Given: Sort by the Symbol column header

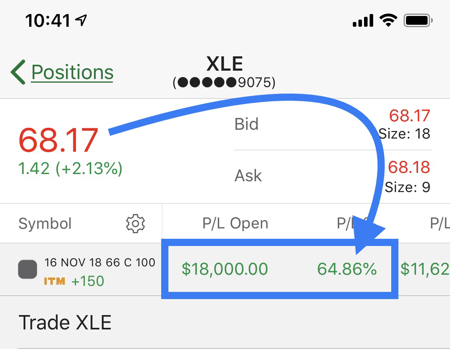Looking at the screenshot, I should pyautogui.click(x=45, y=224).
